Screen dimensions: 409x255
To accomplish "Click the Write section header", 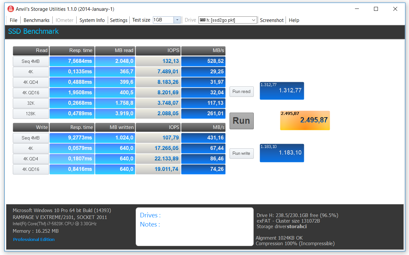I will point(31,127).
